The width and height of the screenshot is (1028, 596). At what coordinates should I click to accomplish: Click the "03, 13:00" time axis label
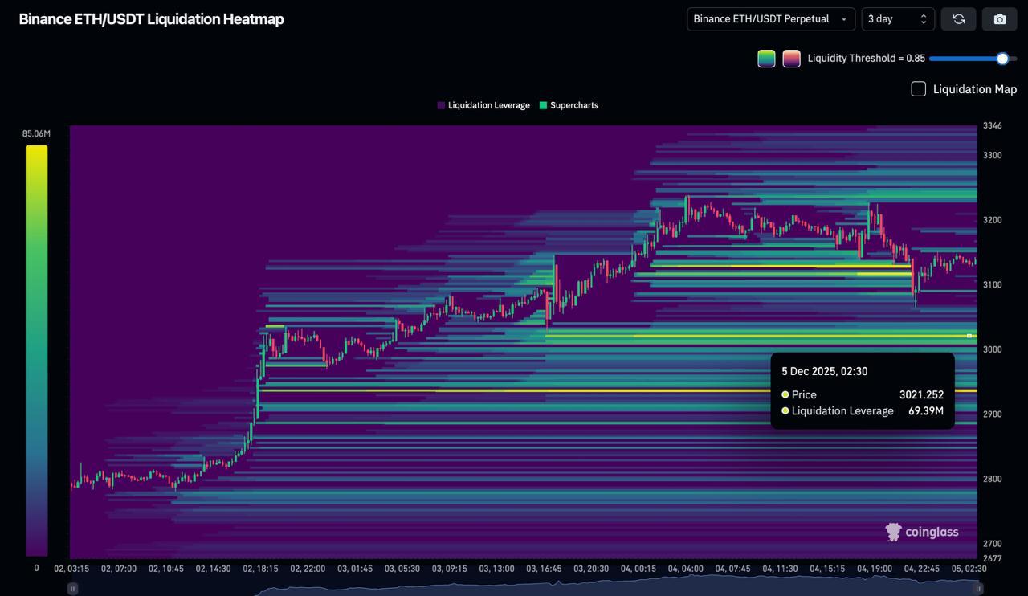pos(497,569)
